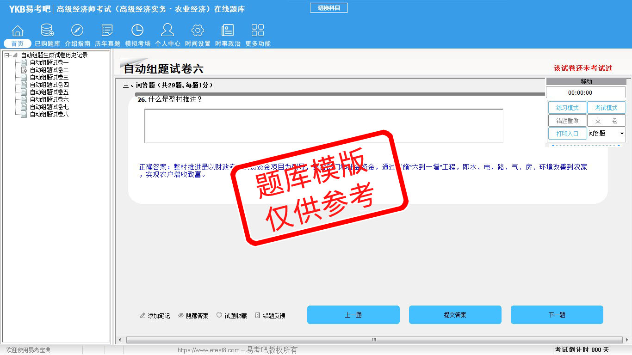Screen dimensions: 632x355
Task: Open 更多功能 grid icon
Action: coord(258,31)
